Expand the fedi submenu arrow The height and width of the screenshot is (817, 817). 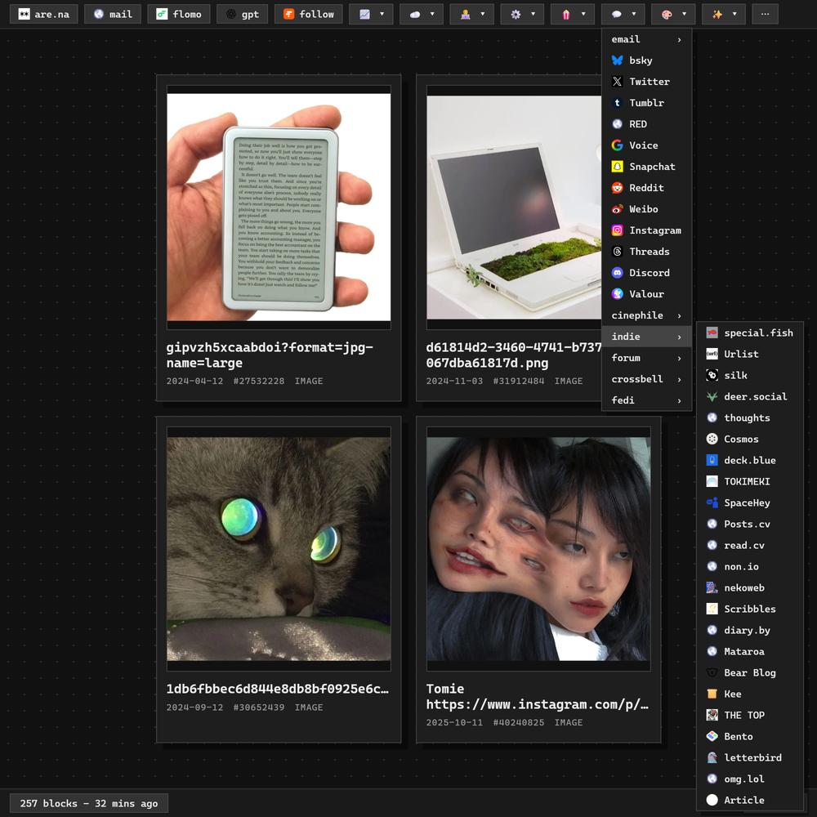click(x=679, y=400)
